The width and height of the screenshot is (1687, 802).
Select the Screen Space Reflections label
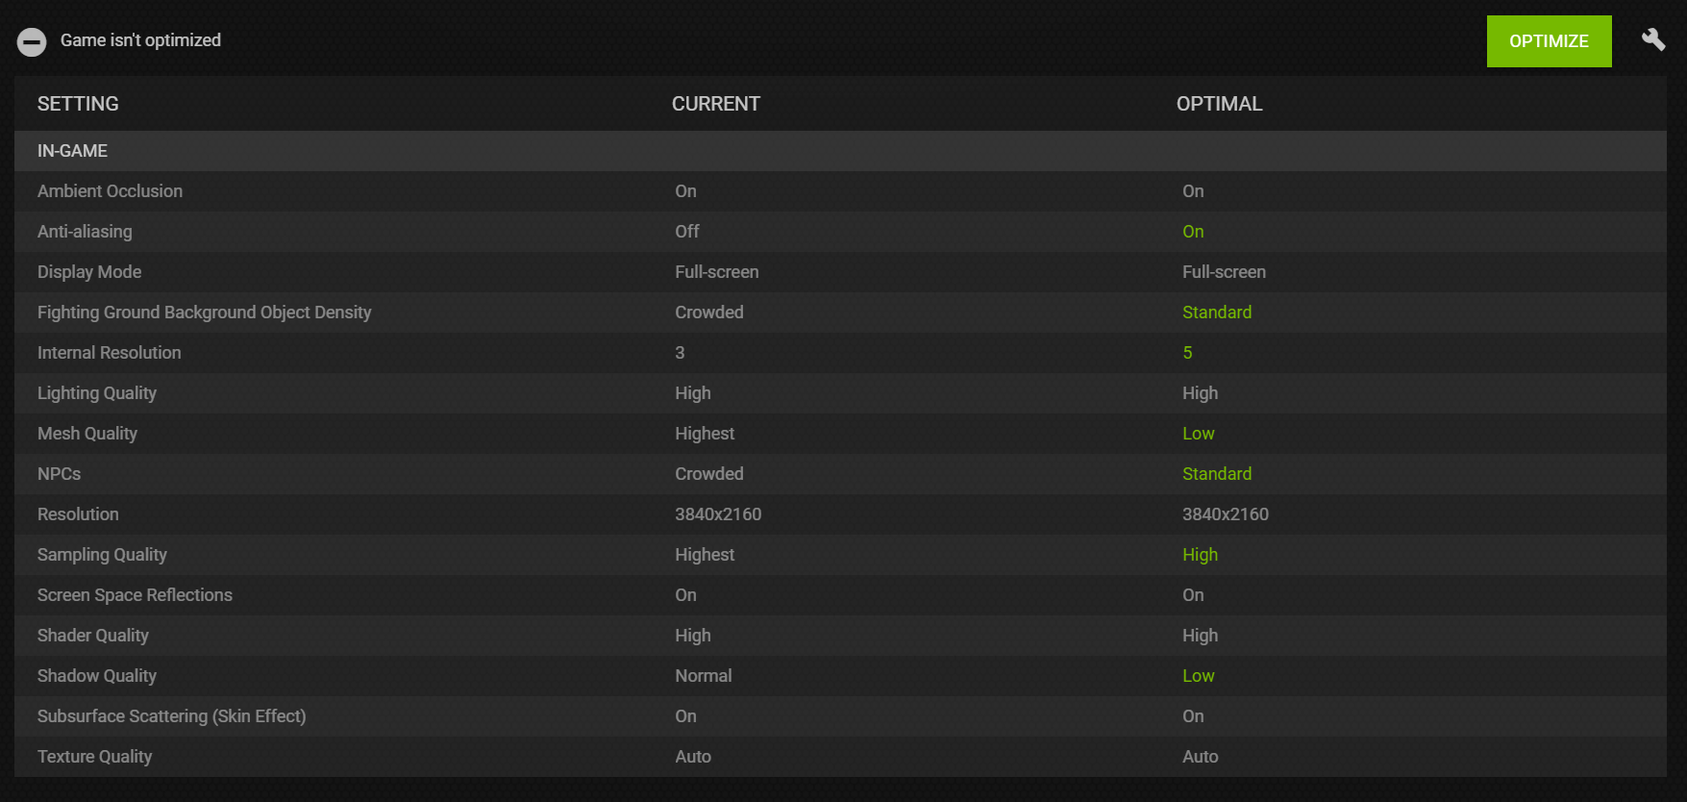tap(135, 595)
